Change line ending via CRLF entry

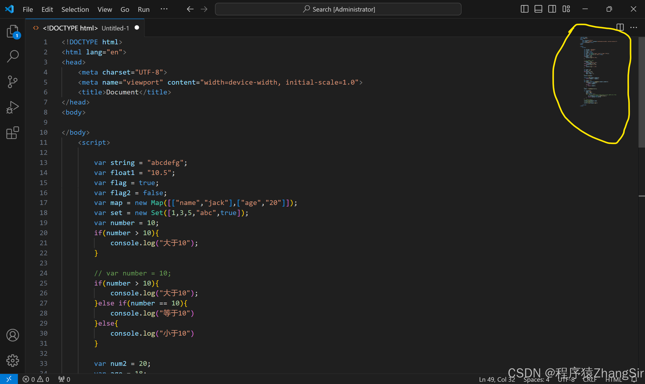(x=590, y=379)
